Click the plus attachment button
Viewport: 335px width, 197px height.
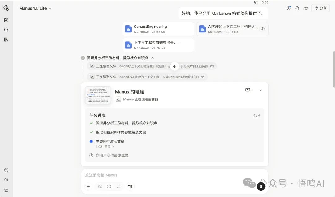click(x=88, y=187)
